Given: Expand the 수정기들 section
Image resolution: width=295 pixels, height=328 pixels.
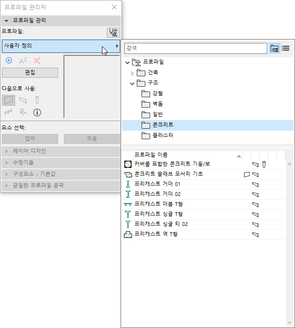Looking at the screenshot, I should [x=61, y=163].
